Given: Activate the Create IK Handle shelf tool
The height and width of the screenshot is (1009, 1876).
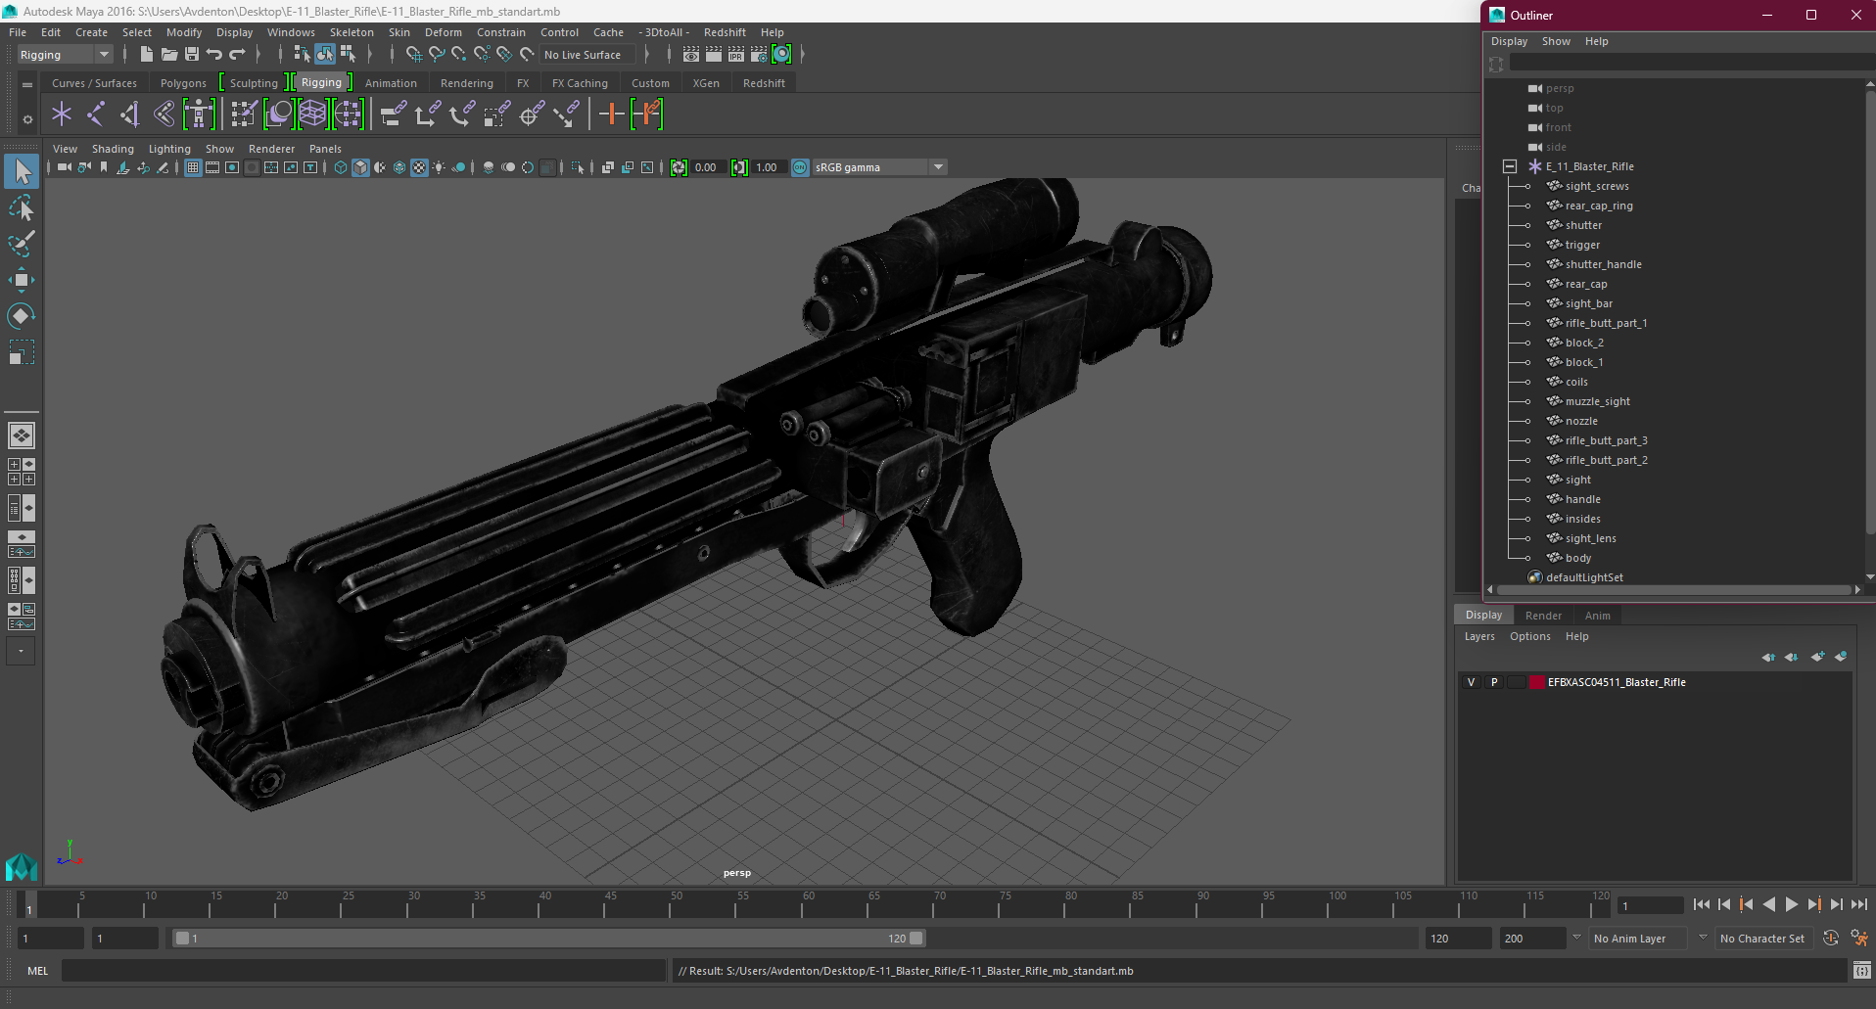Looking at the screenshot, I should pyautogui.click(x=130, y=115).
